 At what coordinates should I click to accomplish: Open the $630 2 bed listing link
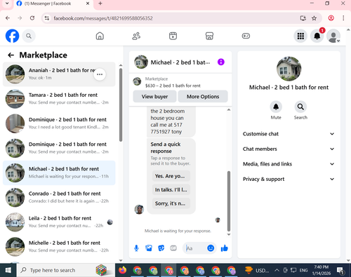pos(173,86)
